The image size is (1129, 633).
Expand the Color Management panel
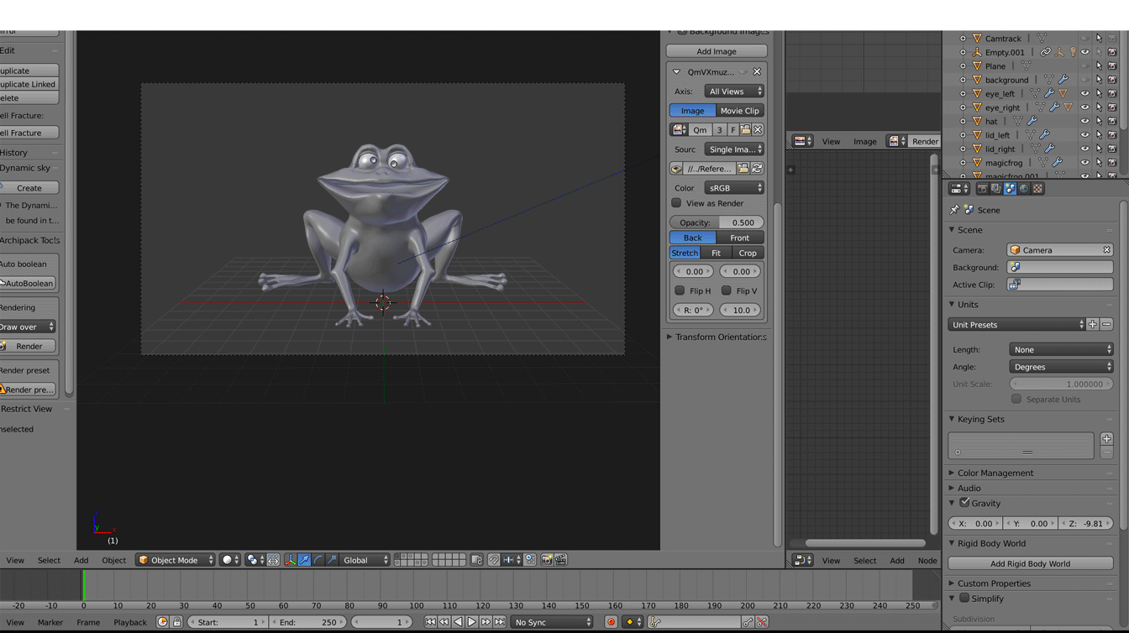click(x=995, y=473)
